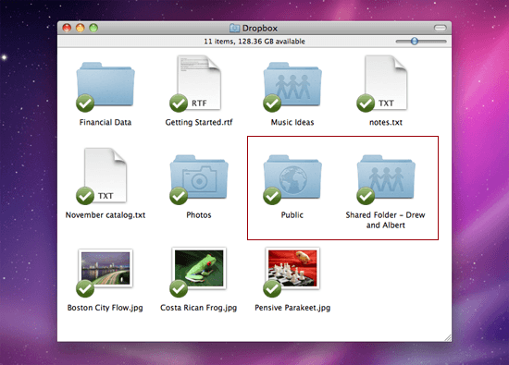Click the icon size slider knob

415,42
